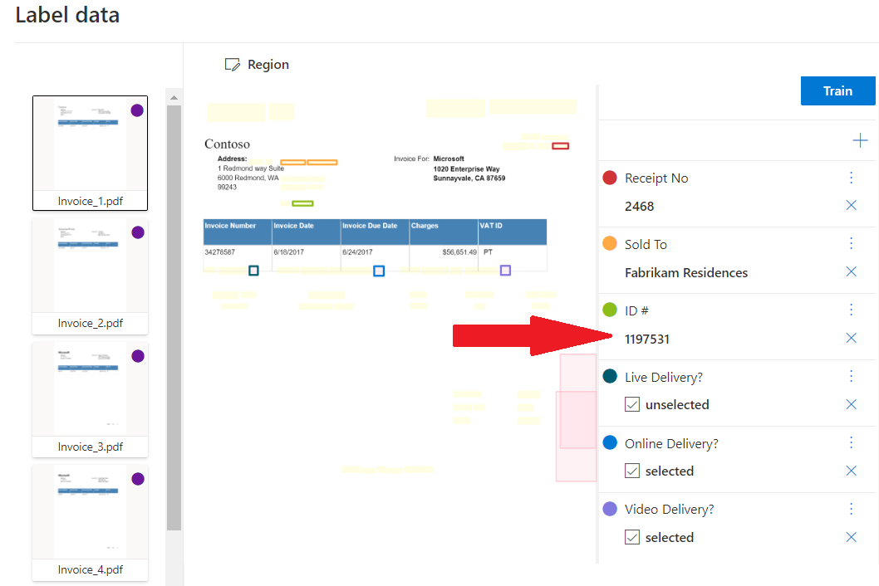879x586 pixels.
Task: Remove the Fabrikam Residences label
Action: pos(851,271)
